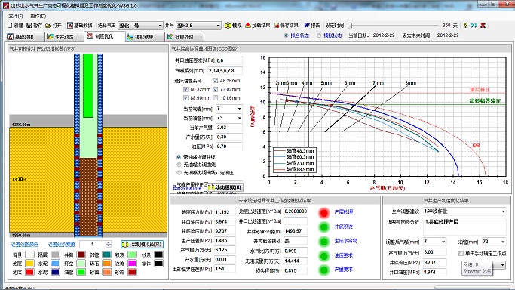Click the light bulb help icon
This screenshot has height=290, width=515.
click(465, 26)
